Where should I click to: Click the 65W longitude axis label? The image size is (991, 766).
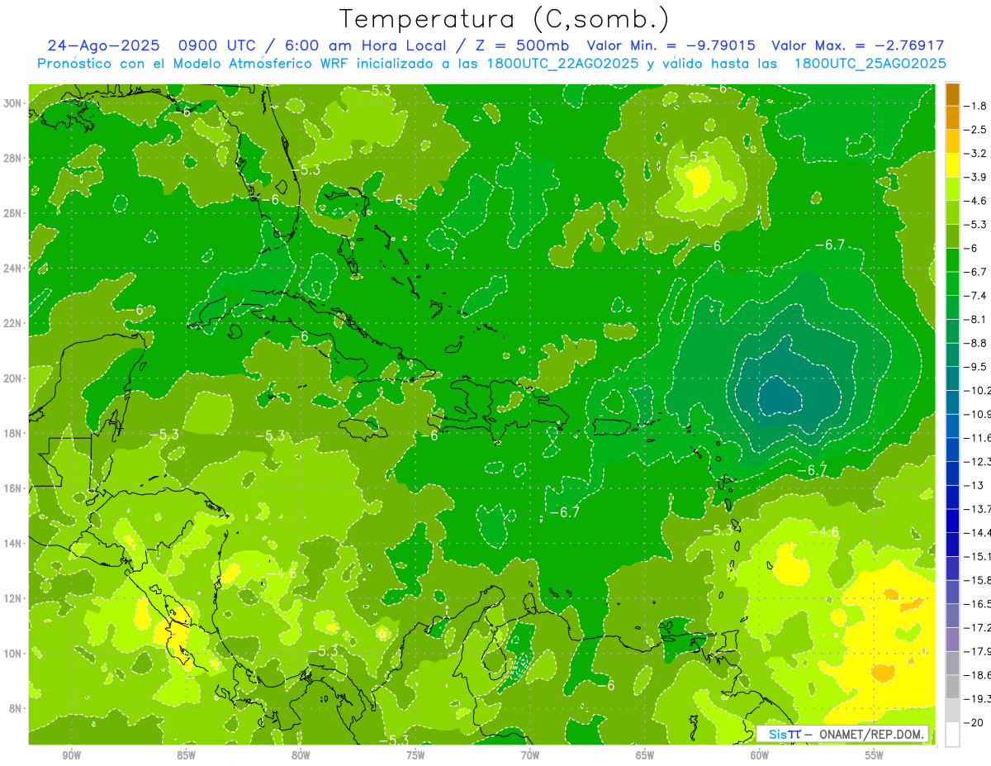click(645, 755)
